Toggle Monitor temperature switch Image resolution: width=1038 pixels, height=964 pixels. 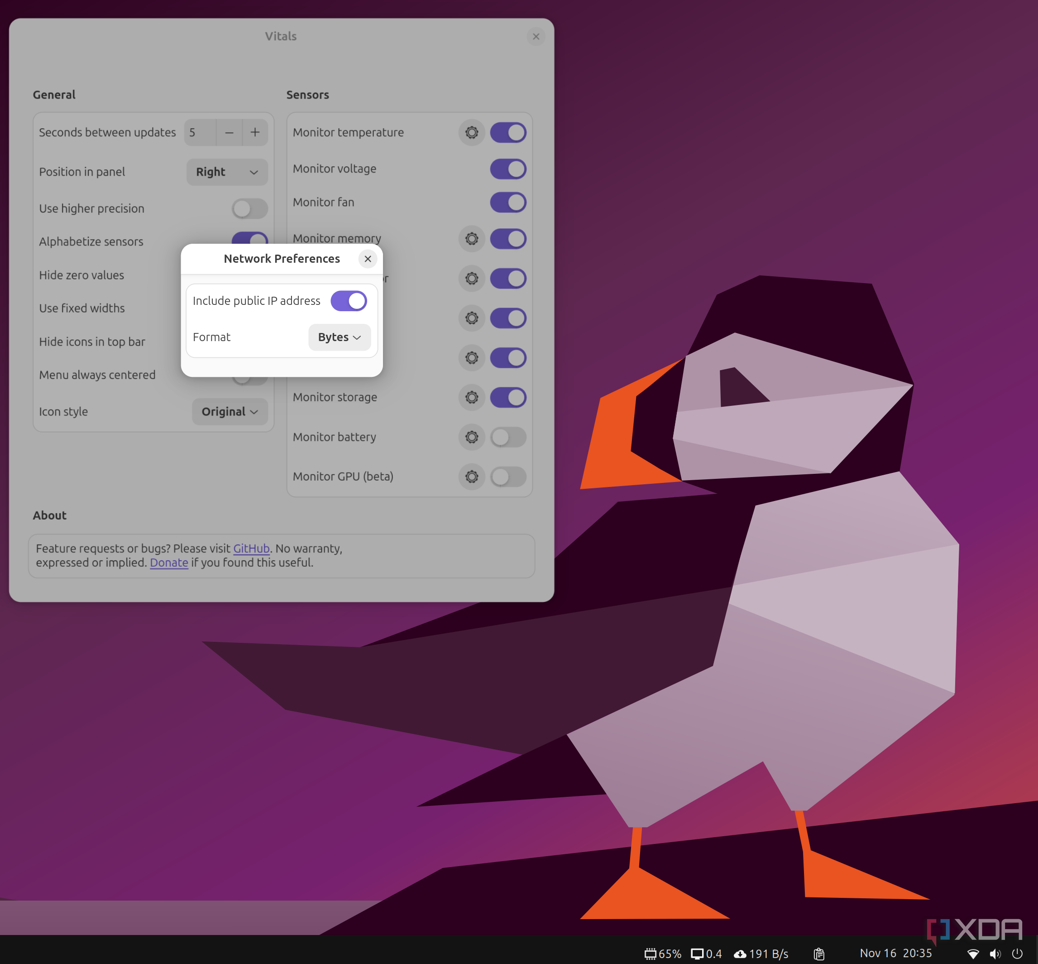coord(508,132)
